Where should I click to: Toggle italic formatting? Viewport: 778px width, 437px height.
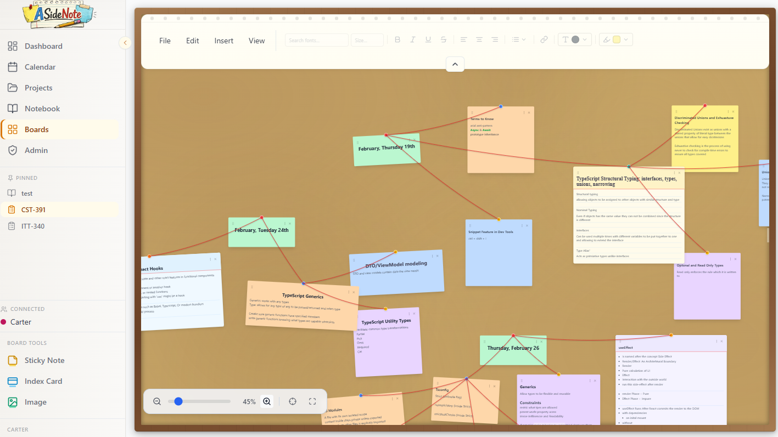(413, 40)
